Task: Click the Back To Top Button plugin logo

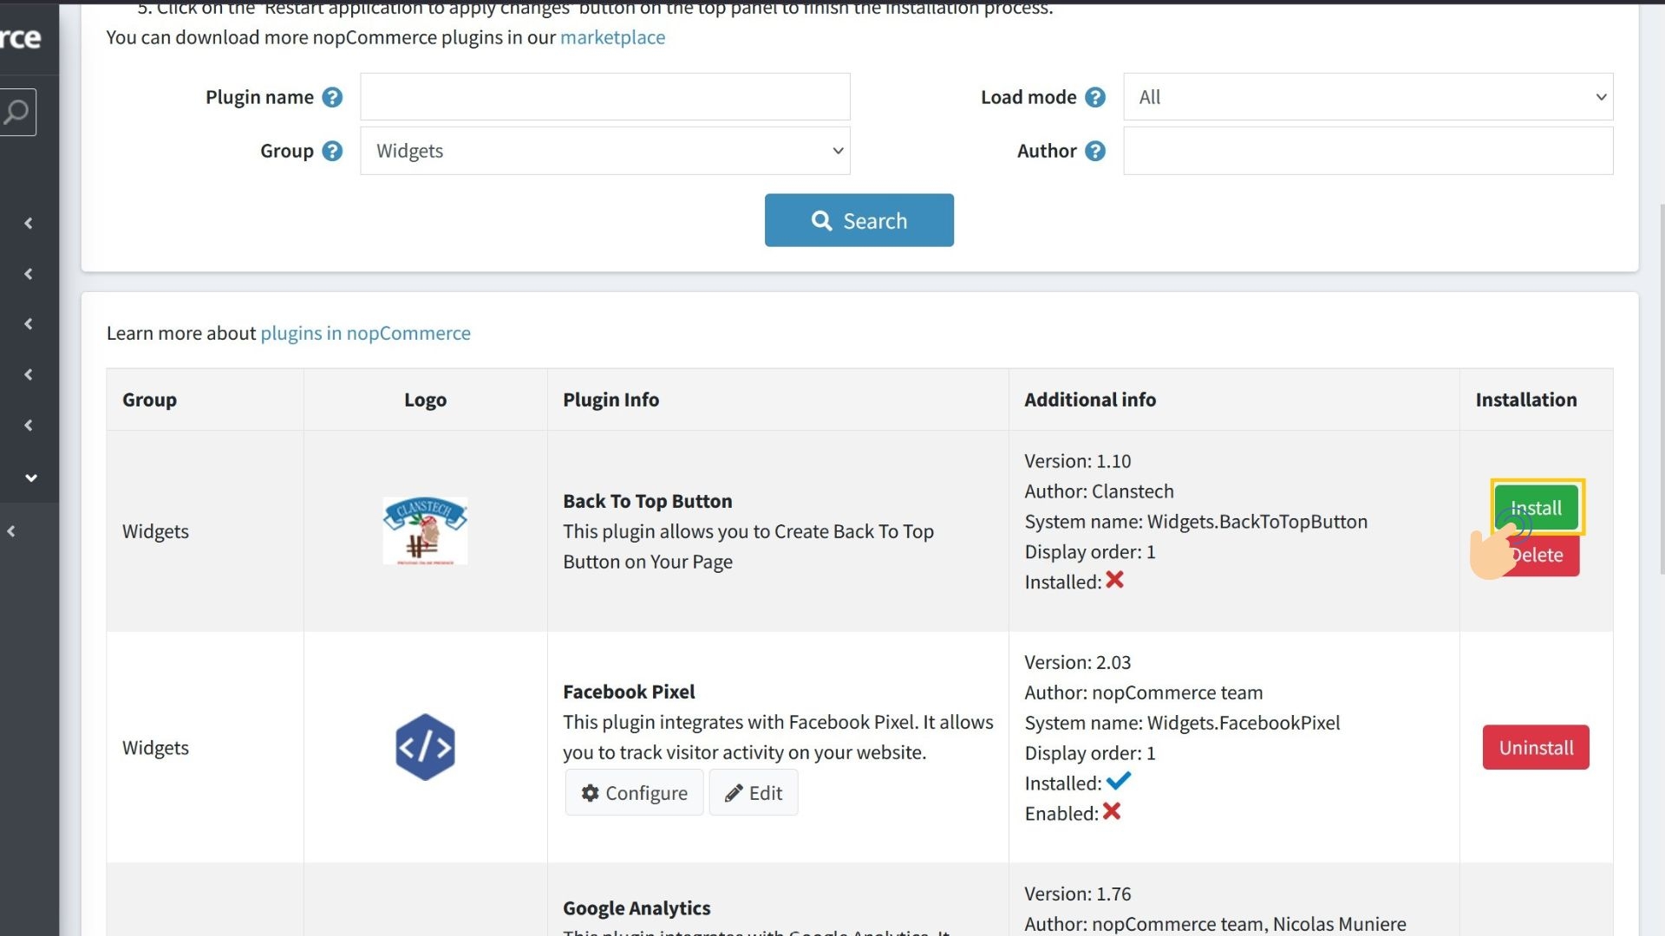Action: click(x=425, y=530)
